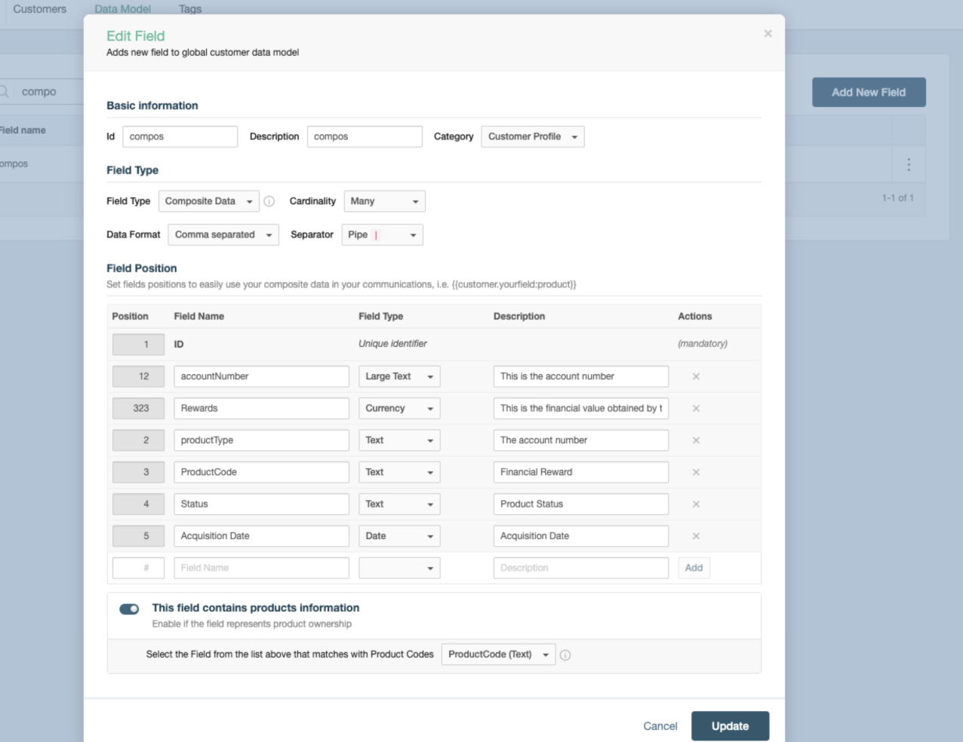Change the Rewards field type from Currency
963x742 pixels.
tap(398, 409)
